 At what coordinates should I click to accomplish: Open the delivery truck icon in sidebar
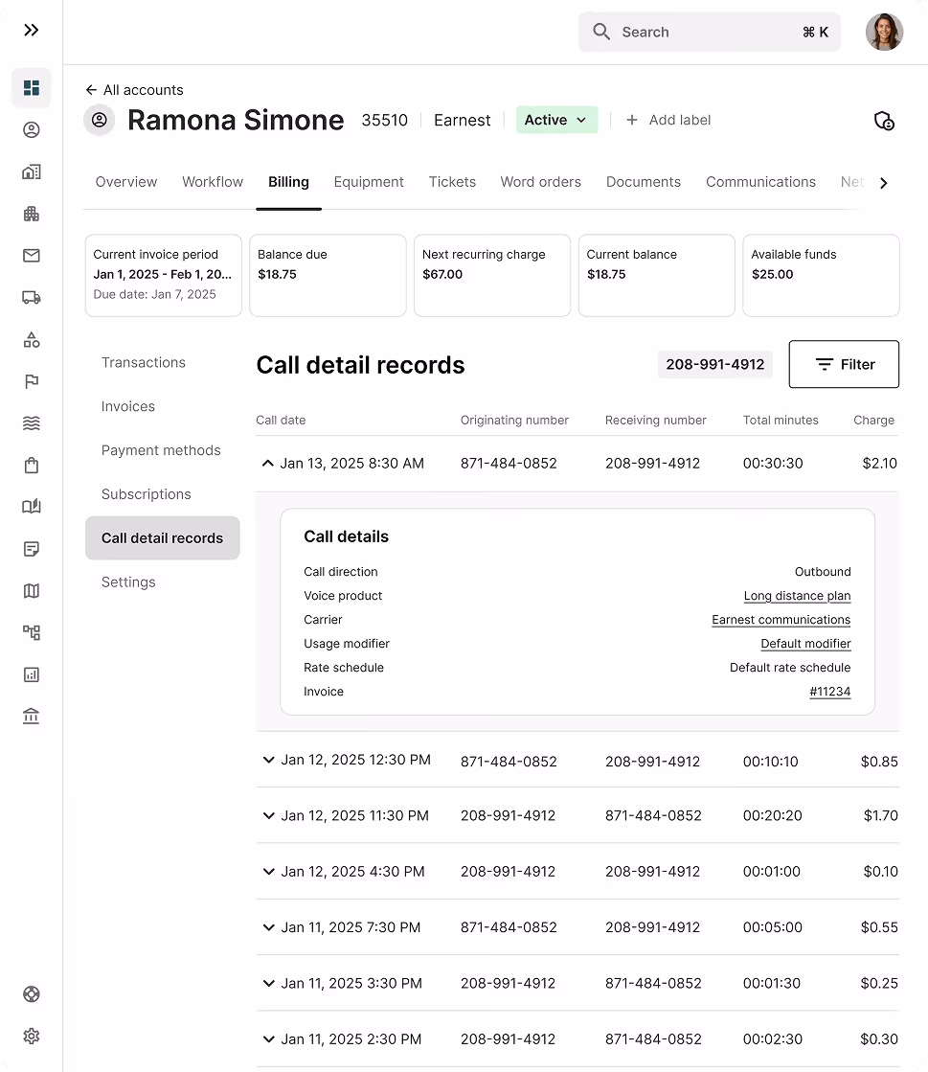click(x=32, y=297)
